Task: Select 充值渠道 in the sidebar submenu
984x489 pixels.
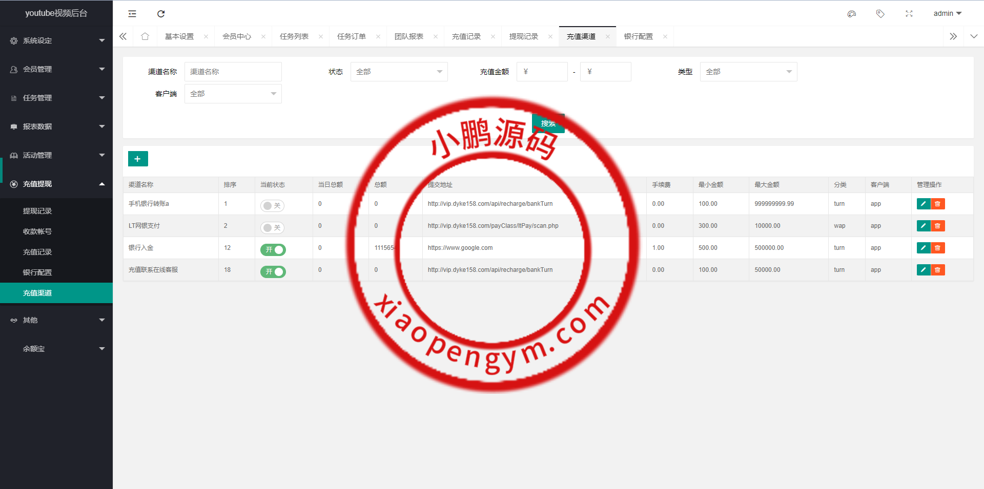Action: [x=56, y=293]
